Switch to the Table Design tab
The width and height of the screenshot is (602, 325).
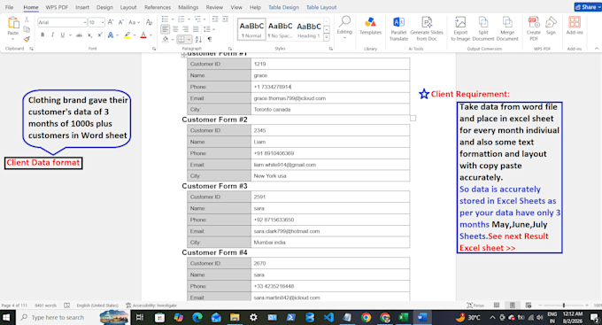coord(283,7)
